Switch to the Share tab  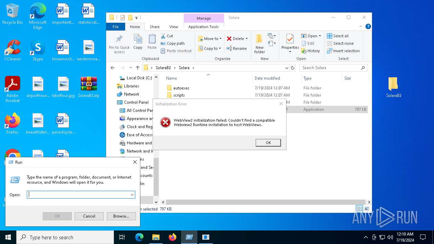(x=155, y=27)
